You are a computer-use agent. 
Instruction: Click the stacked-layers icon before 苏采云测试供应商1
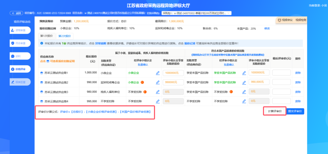click(x=42, y=73)
